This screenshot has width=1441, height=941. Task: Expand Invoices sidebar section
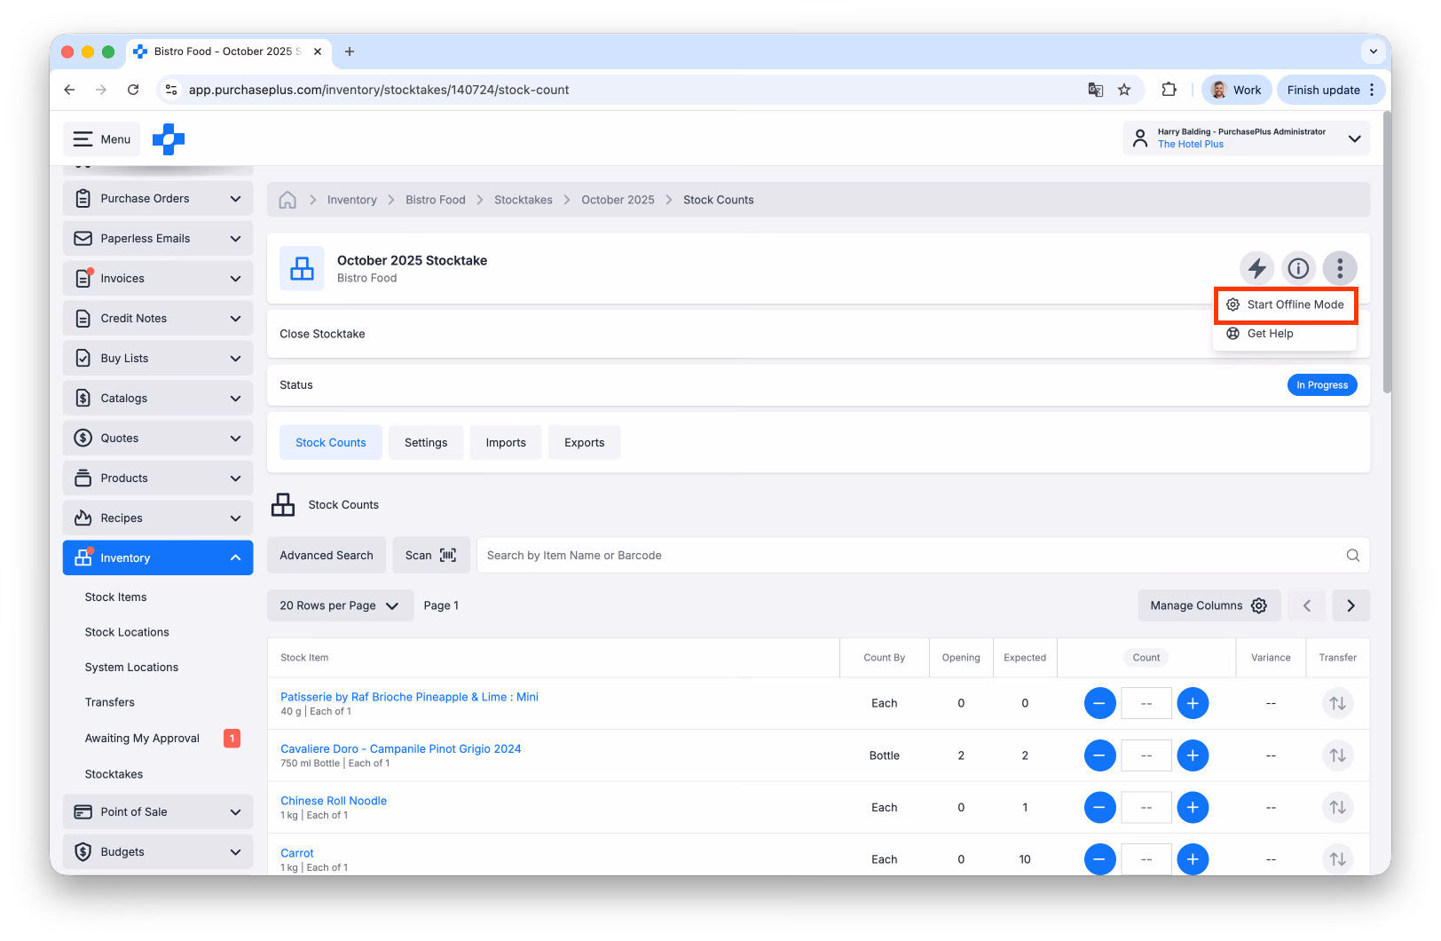coord(158,279)
